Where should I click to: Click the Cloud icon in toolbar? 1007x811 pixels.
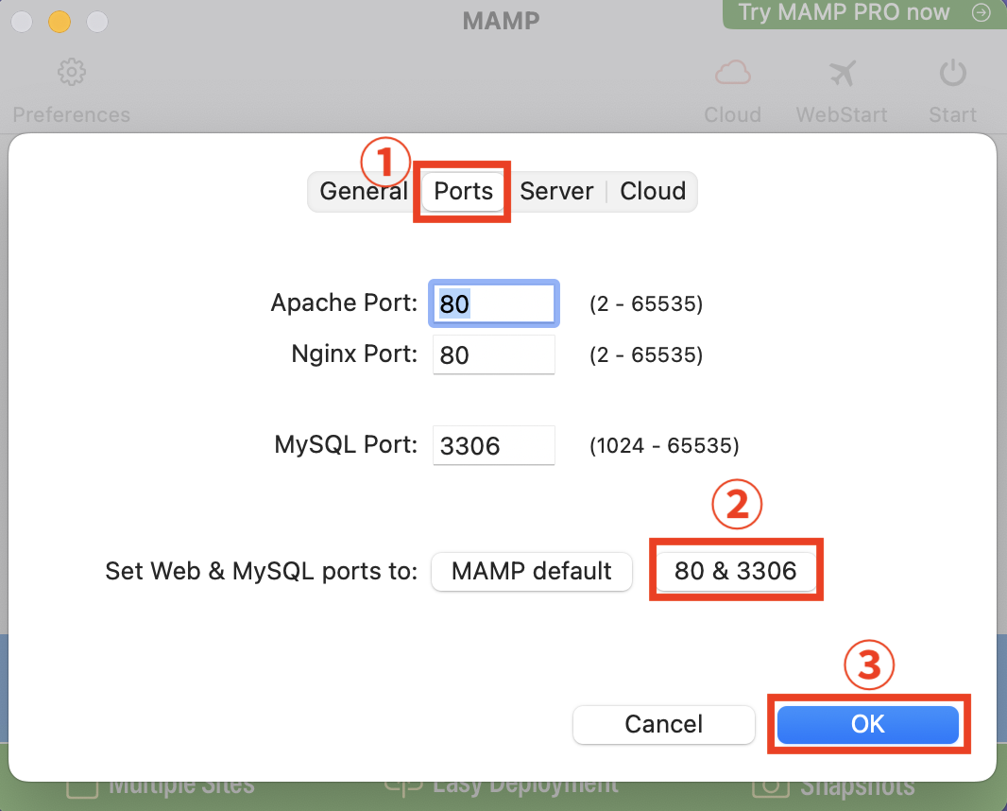coord(733,73)
